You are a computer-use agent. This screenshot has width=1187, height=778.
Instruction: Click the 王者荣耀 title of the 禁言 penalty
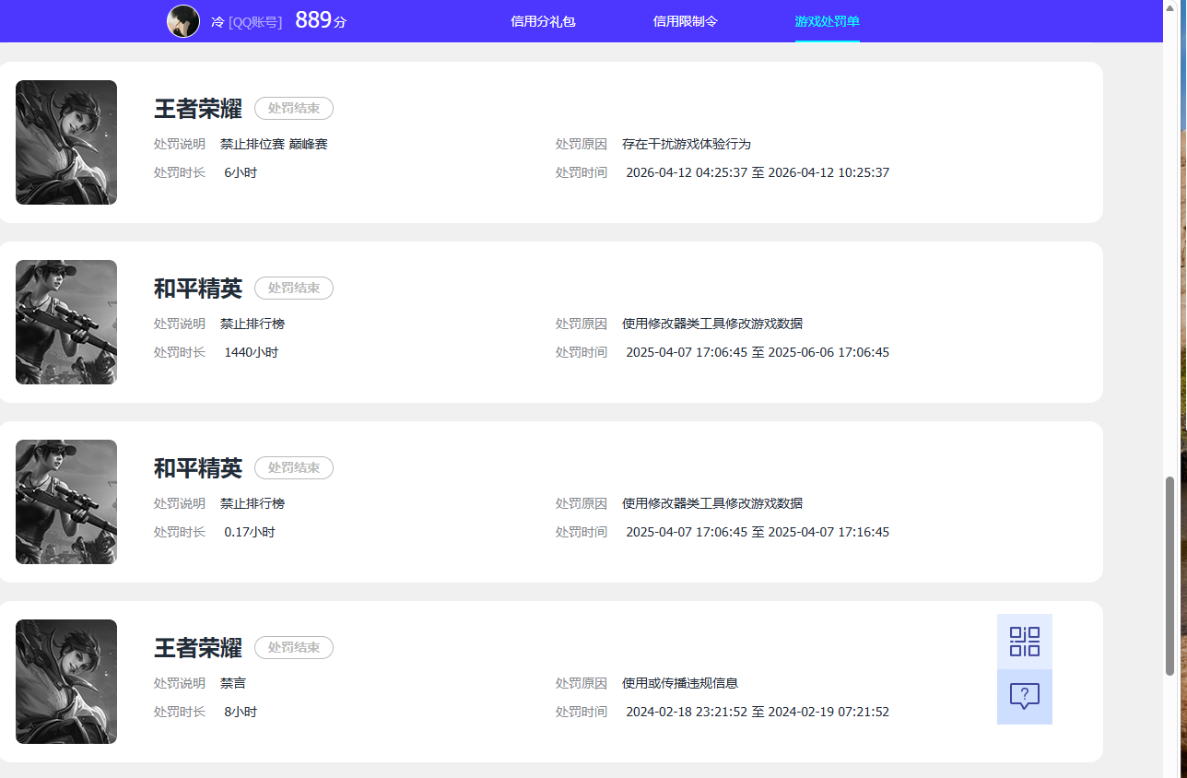point(198,648)
